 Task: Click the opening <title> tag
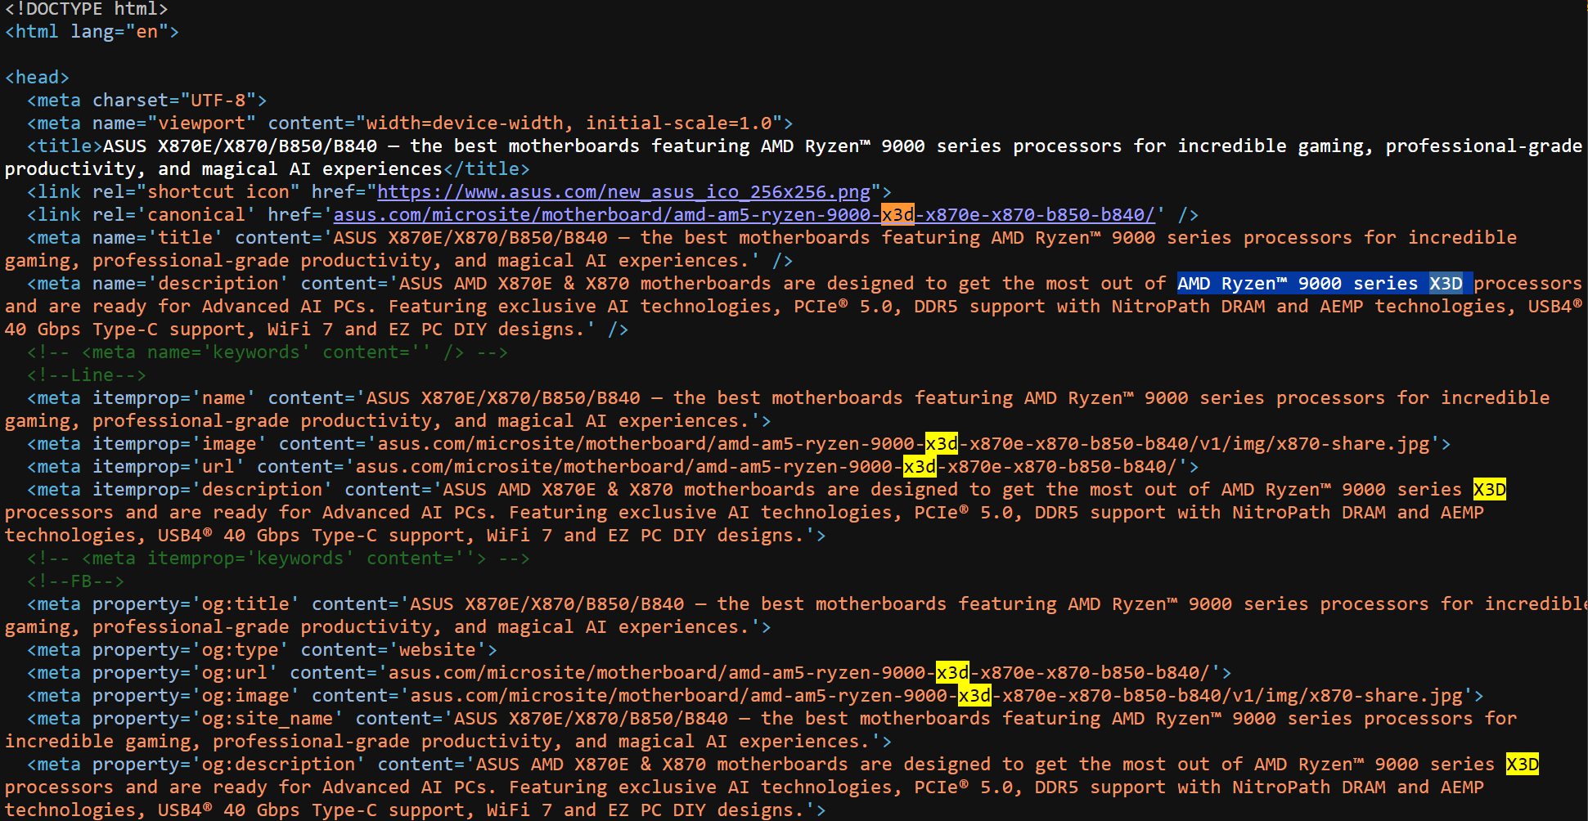coord(65,146)
